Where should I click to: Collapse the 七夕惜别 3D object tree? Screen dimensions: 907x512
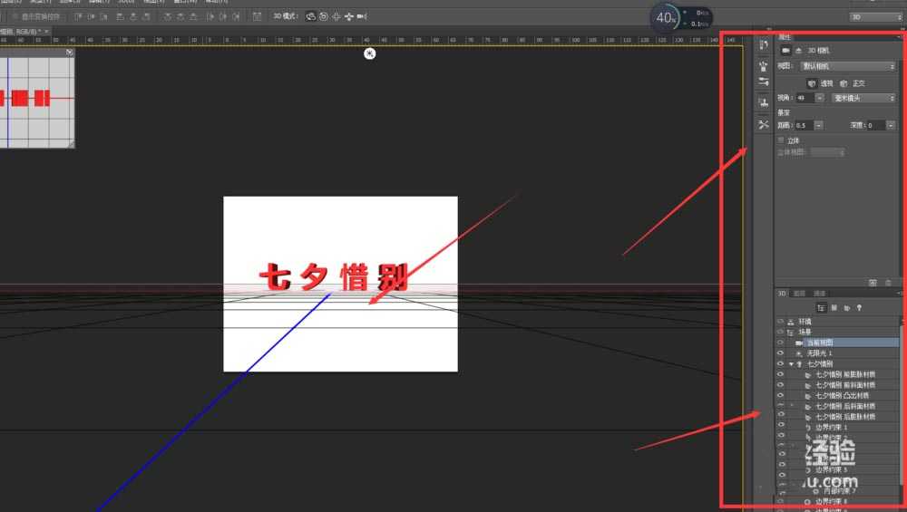click(x=790, y=364)
